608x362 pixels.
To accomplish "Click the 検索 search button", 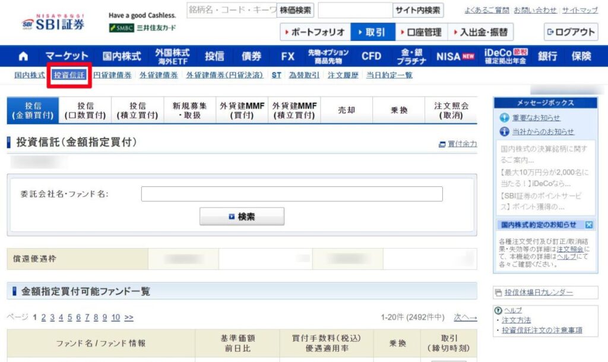I will 242,216.
